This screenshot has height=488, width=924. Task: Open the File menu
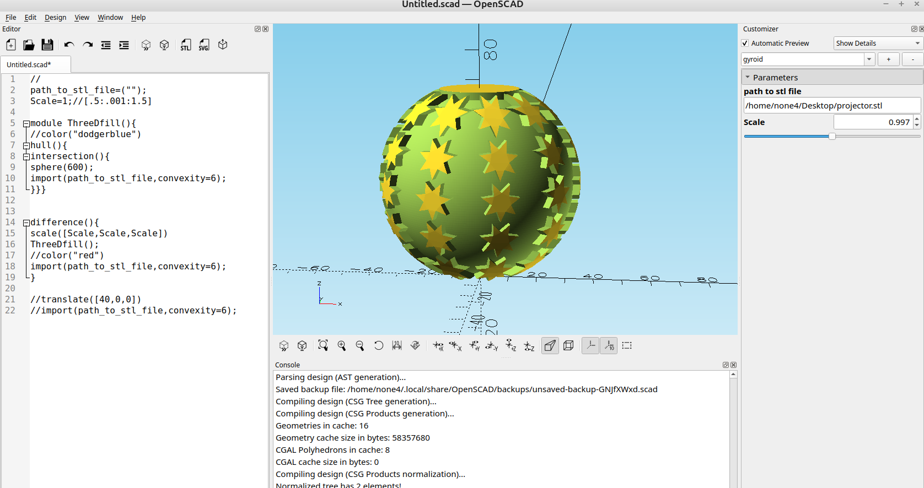coord(11,18)
